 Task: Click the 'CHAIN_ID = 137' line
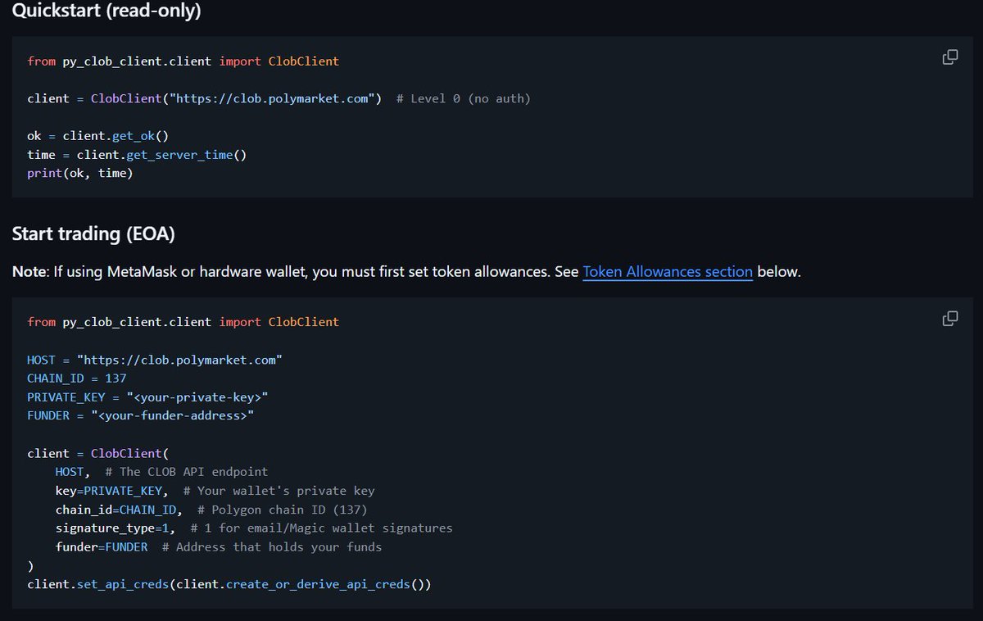(x=77, y=378)
